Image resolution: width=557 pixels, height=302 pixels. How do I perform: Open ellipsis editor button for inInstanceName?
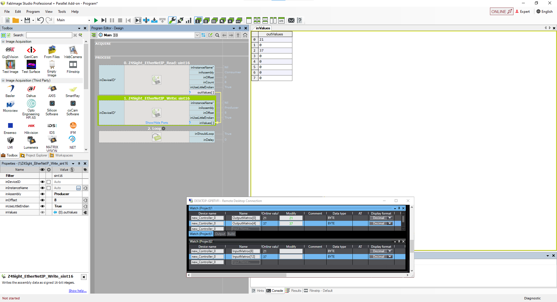[x=78, y=188]
